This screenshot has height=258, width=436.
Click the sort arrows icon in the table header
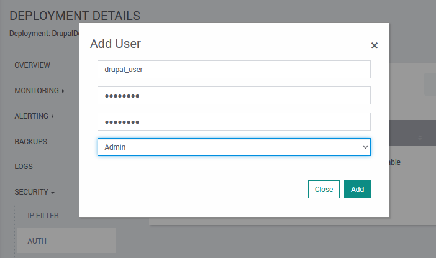pos(420,137)
